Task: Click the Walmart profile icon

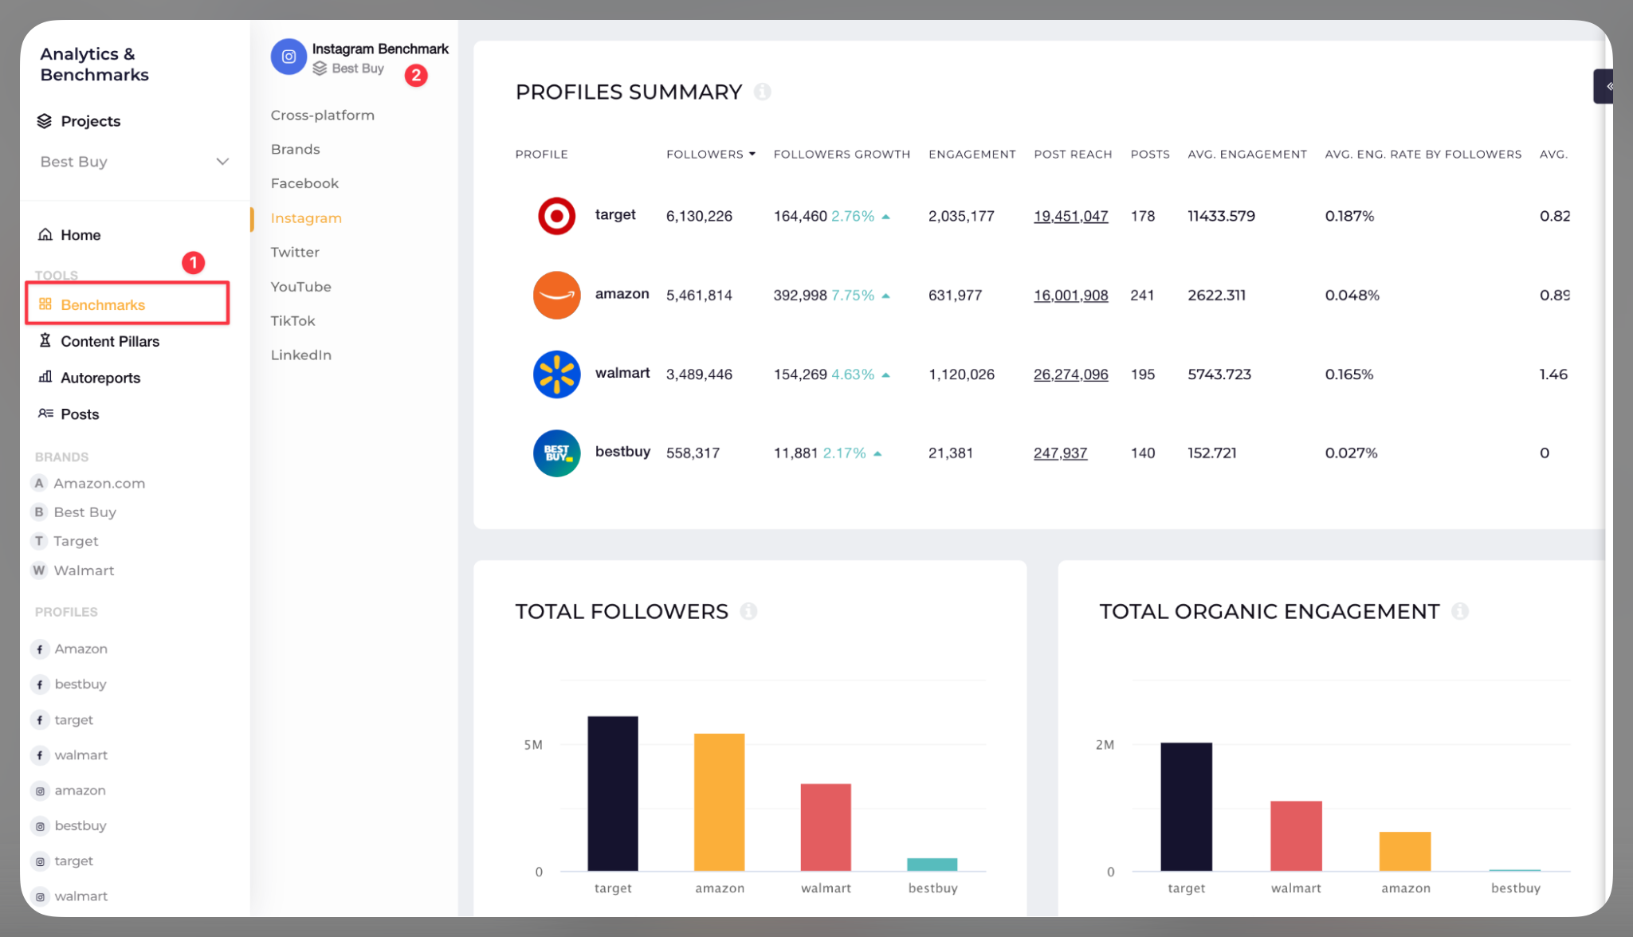Action: 557,374
